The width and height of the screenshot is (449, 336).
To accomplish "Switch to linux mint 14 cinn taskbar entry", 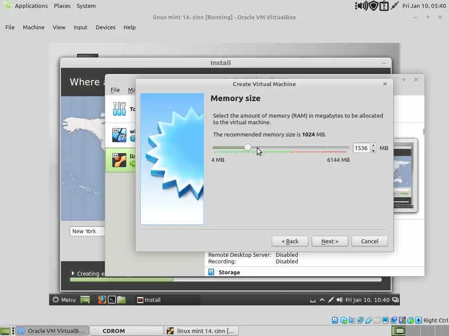I will point(201,331).
